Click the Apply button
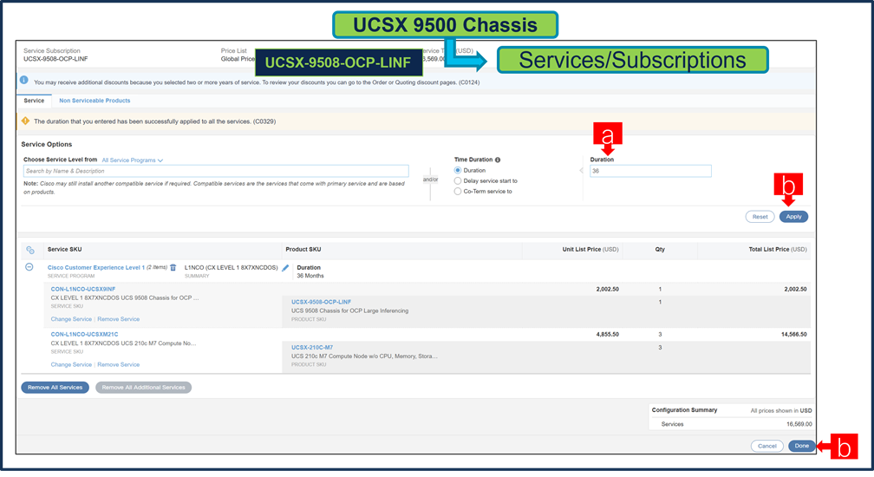The image size is (874, 477). 793,217
